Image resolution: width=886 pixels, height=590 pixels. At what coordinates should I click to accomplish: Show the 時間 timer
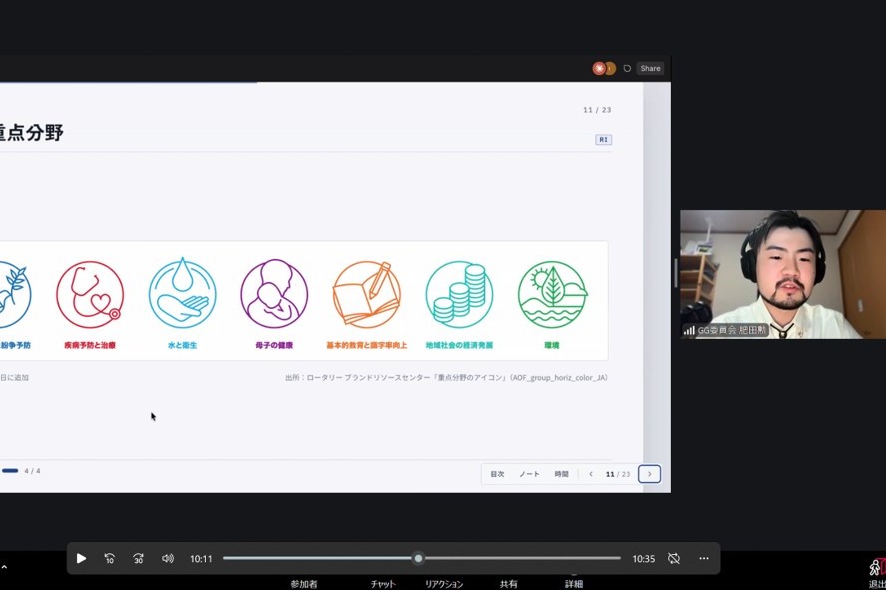(561, 474)
